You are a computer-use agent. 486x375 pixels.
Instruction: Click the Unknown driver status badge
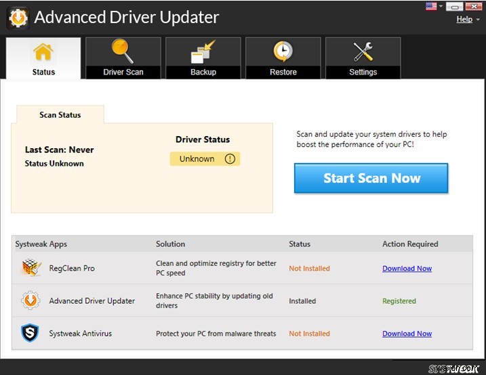pyautogui.click(x=205, y=158)
